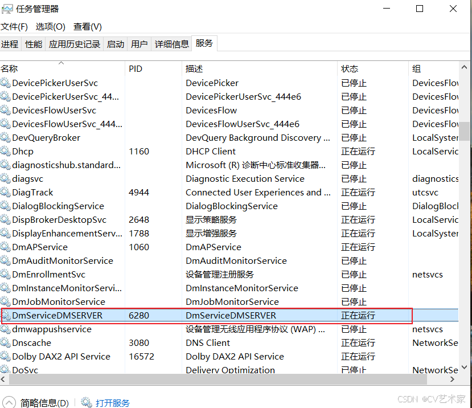Switch to the 启动 tab
472x408 pixels.
coord(116,44)
